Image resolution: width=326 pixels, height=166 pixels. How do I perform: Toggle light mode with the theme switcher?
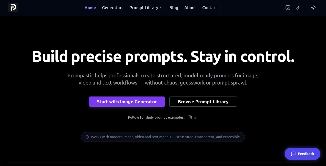coord(313,8)
